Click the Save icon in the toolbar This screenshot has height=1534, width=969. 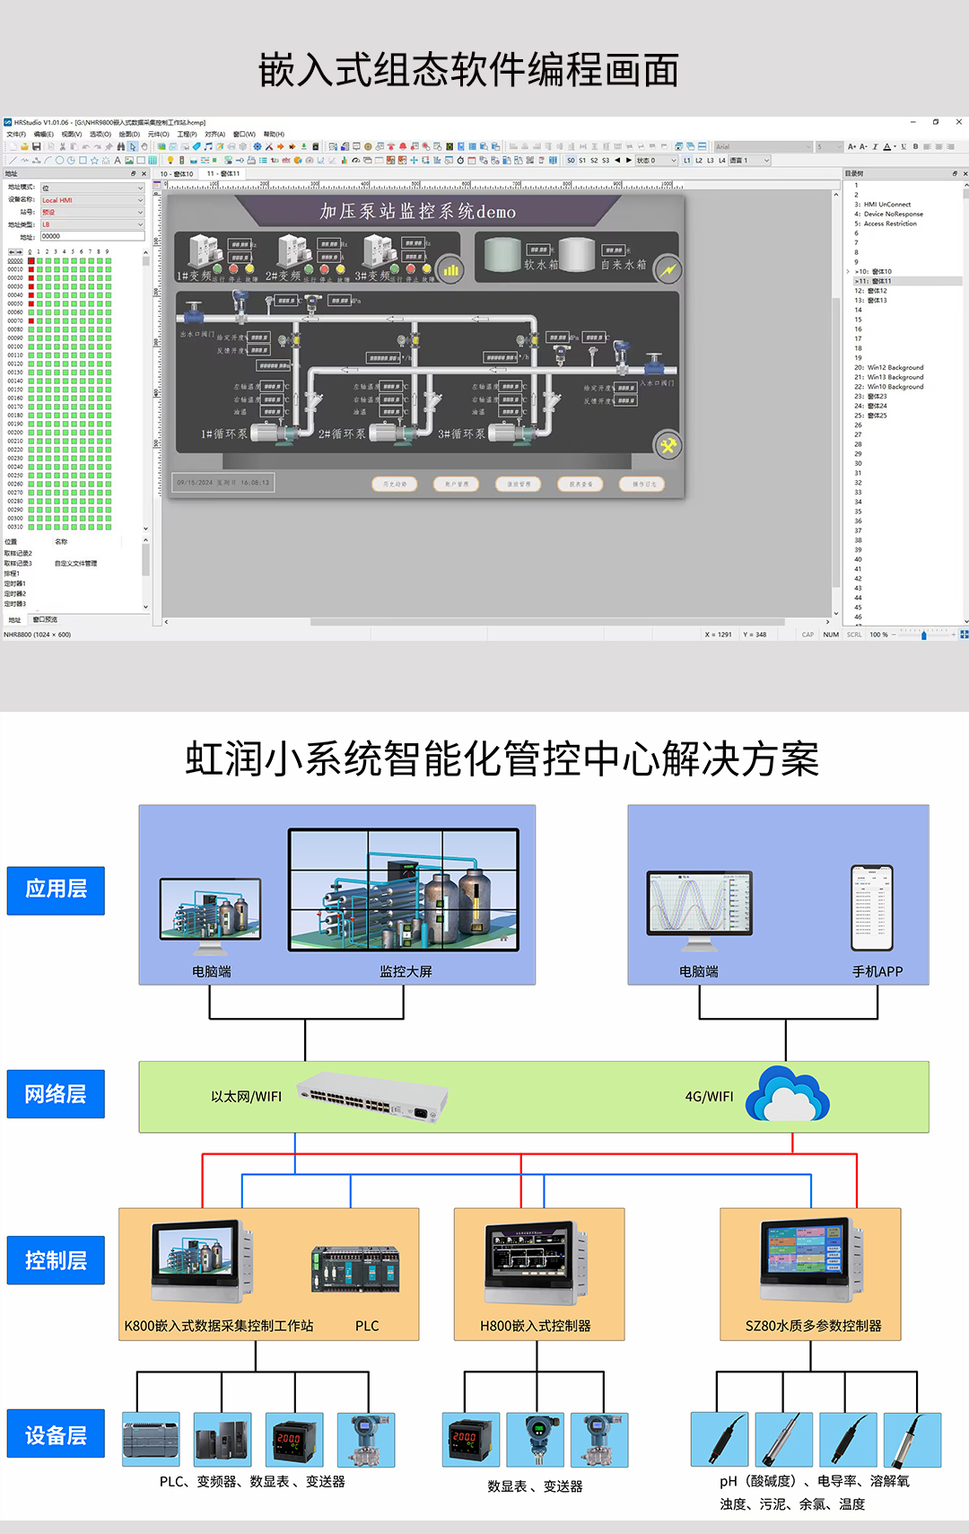coord(37,146)
